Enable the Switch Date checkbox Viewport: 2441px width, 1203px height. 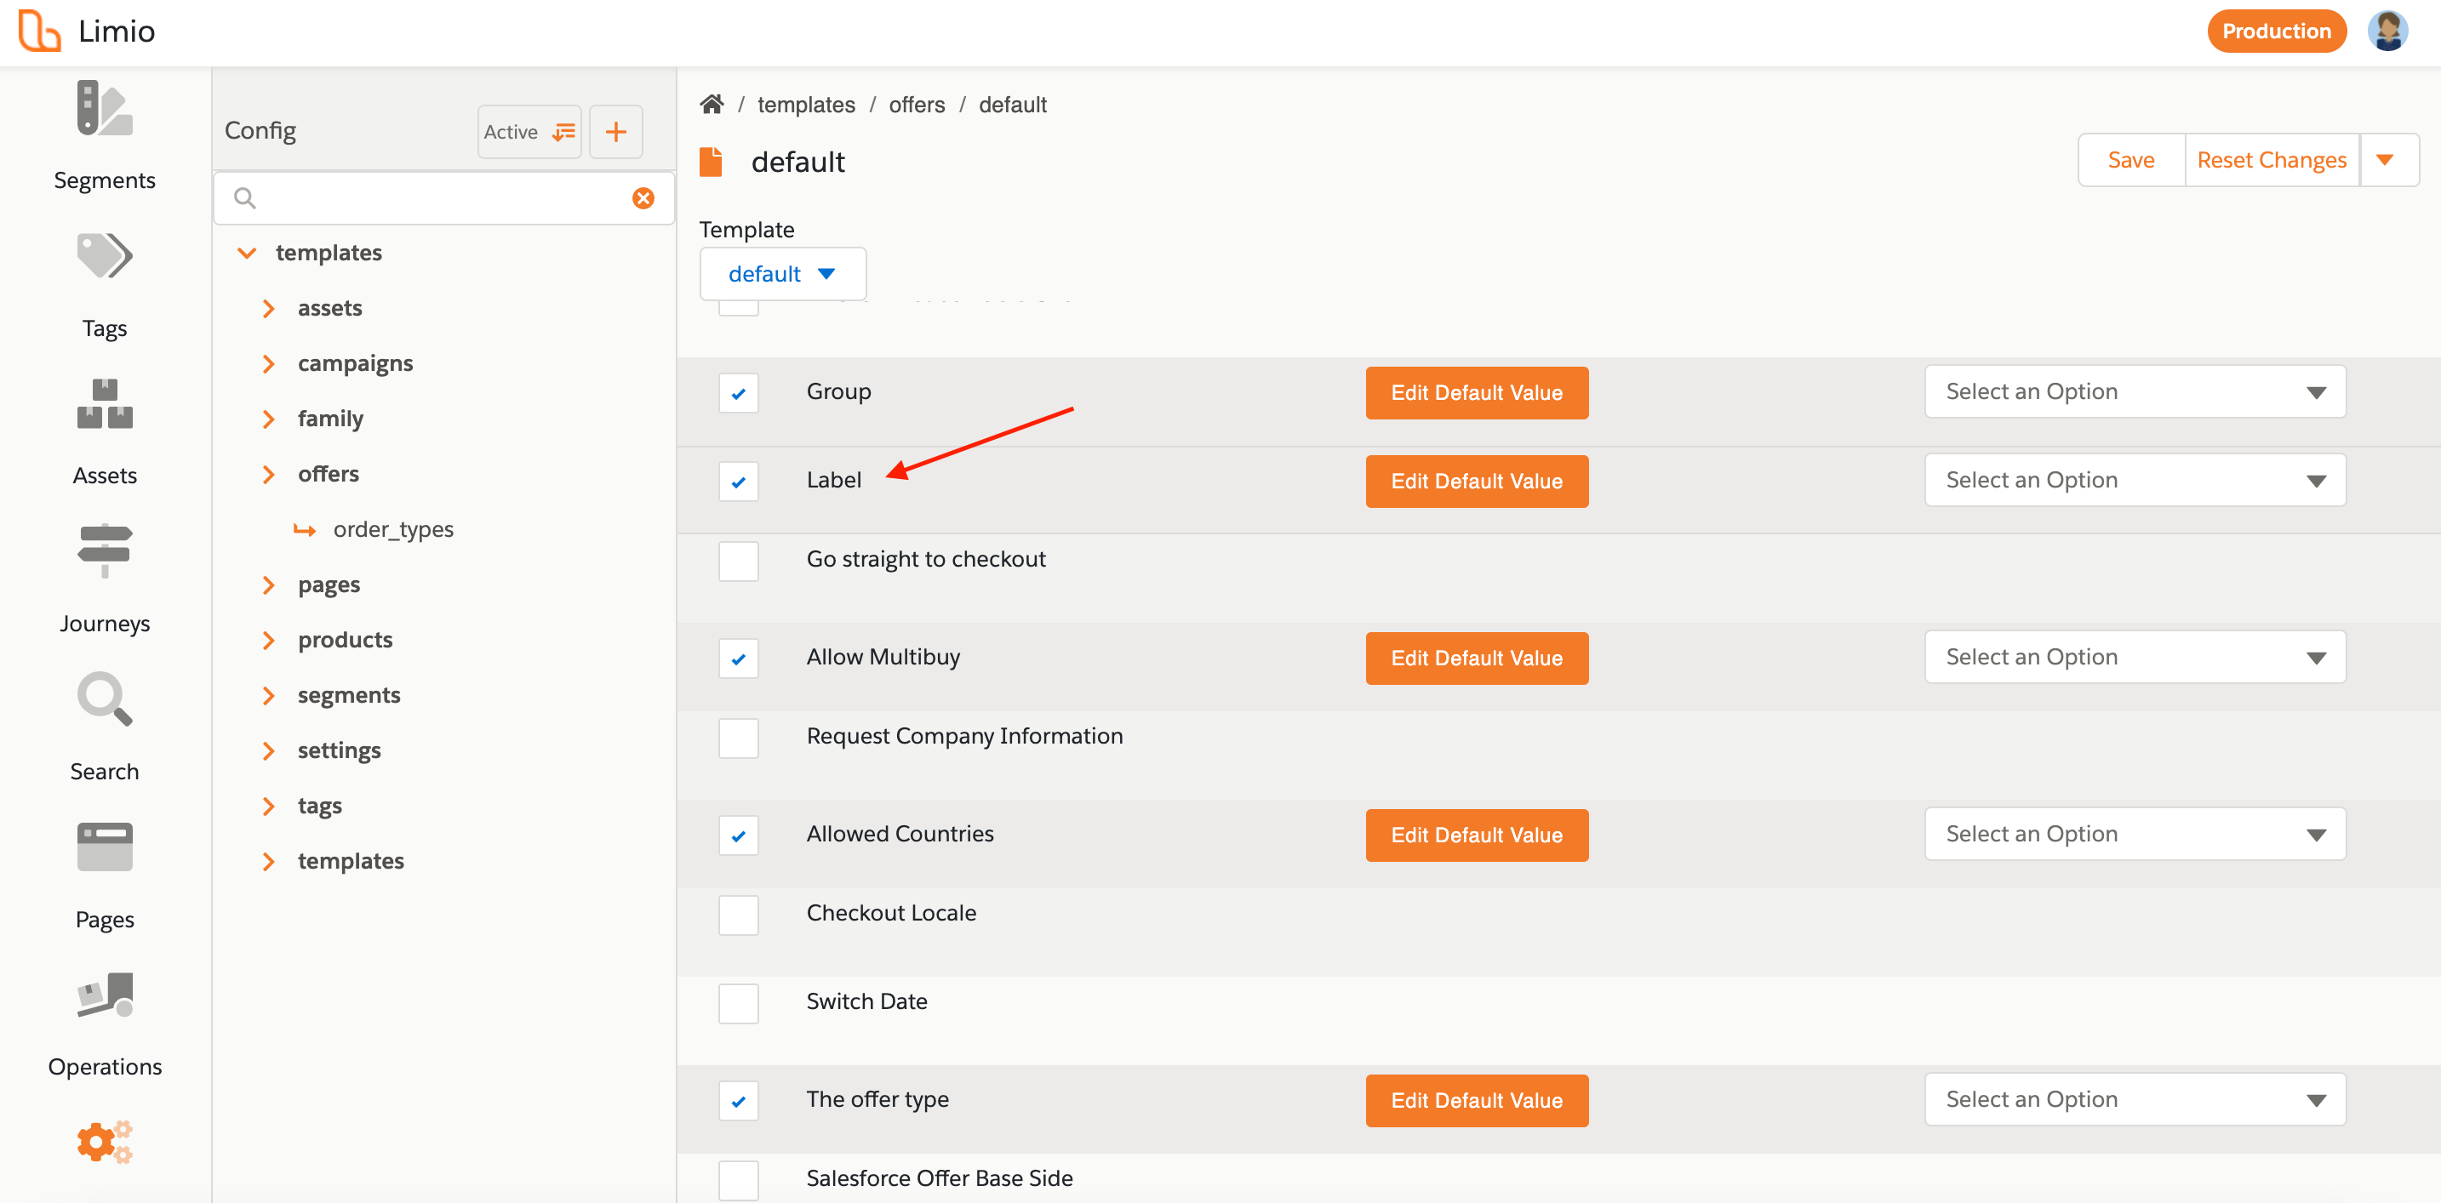(x=738, y=1003)
